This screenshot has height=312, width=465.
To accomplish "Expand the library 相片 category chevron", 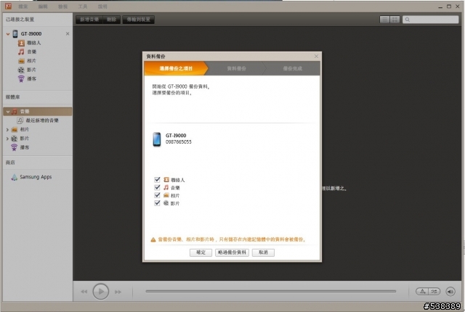I will [x=7, y=130].
